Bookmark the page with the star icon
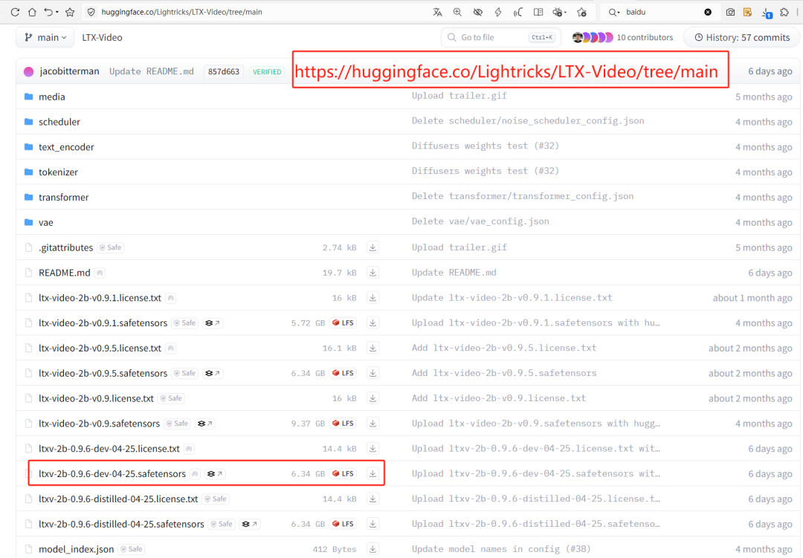The image size is (803, 558). click(x=70, y=12)
